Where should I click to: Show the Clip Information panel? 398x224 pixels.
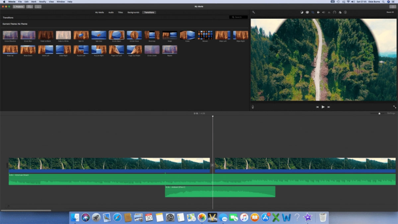(x=345, y=12)
